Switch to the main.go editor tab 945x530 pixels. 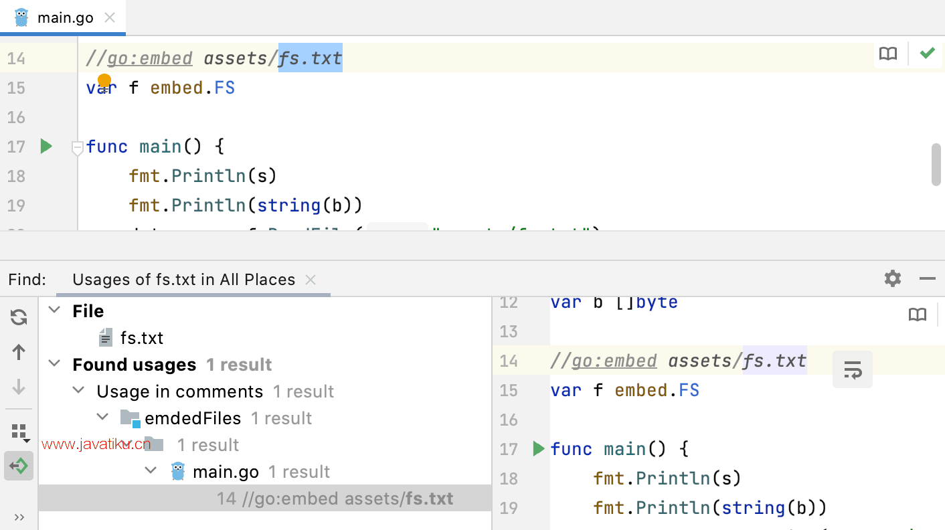(64, 17)
